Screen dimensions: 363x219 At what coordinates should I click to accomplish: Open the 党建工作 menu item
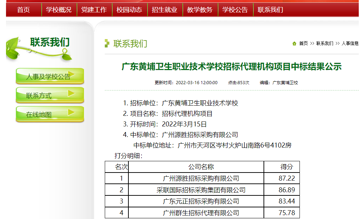94,10
